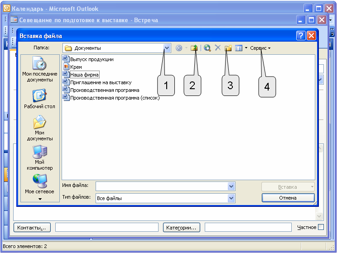Click the Delete X toolbar icon
The width and height of the screenshot is (337, 253).
coord(218,48)
